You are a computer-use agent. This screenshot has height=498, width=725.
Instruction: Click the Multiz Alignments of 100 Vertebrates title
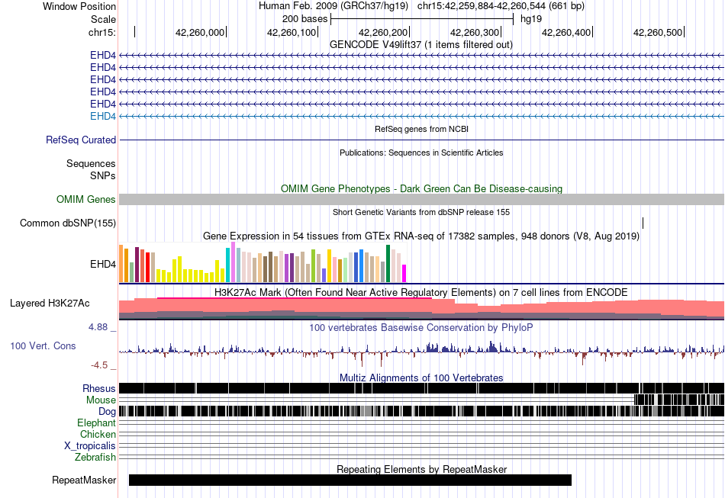(421, 378)
